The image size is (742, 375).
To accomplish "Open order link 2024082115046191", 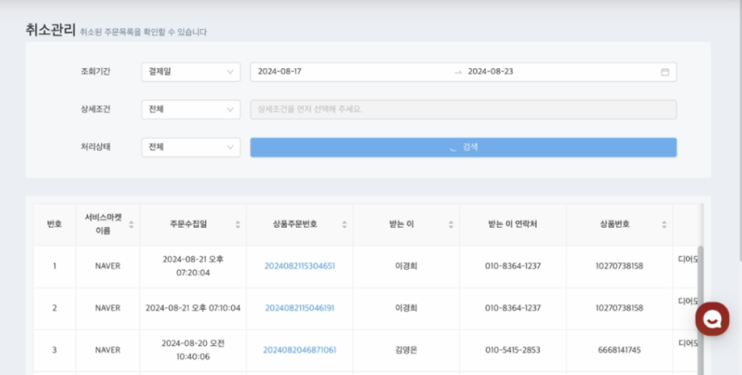I will point(300,308).
